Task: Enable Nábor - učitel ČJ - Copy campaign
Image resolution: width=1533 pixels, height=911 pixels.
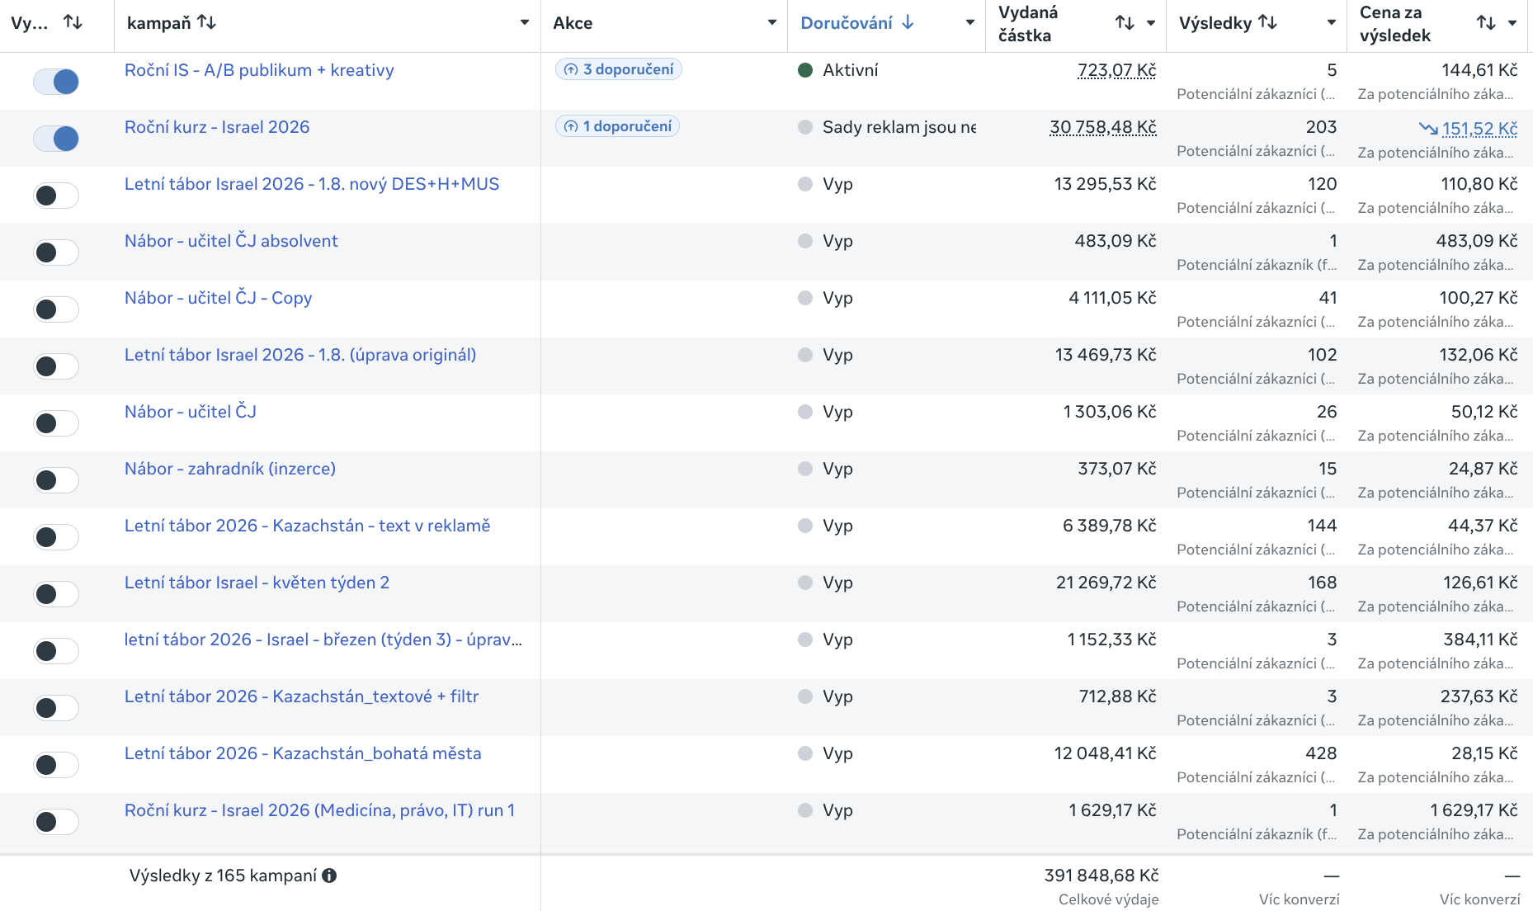Action: tap(56, 309)
